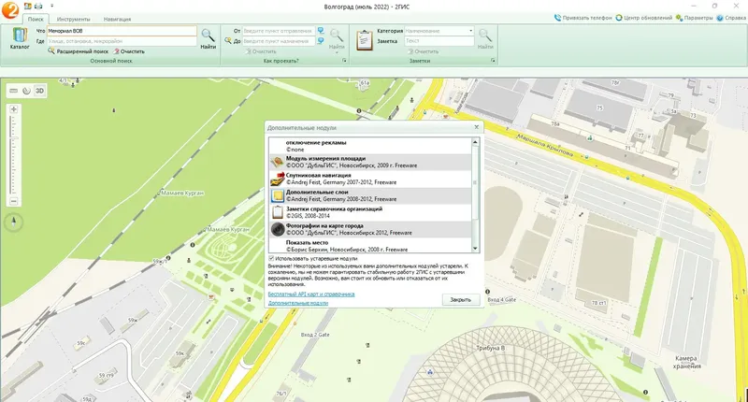Click Найти magnifier in Заметки group
Screen dimensions: 748x402
[484, 38]
